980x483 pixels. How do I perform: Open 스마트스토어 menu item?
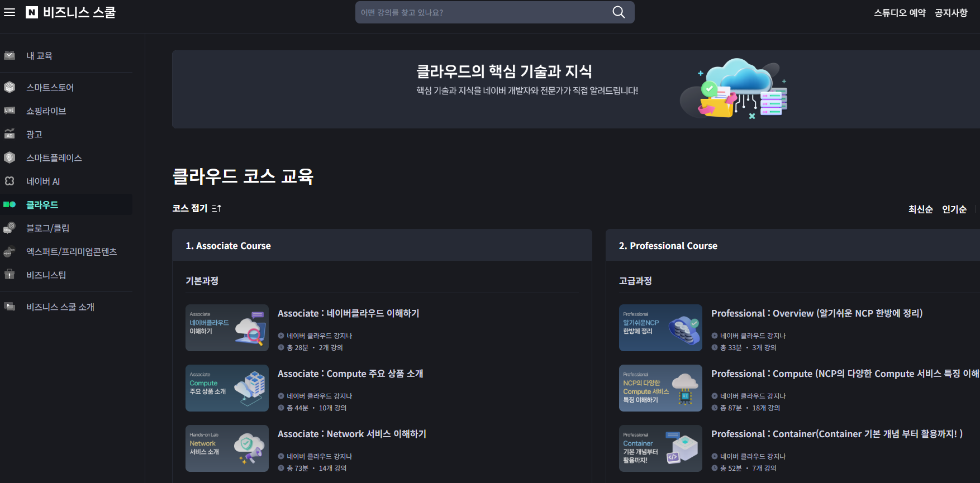click(x=50, y=88)
